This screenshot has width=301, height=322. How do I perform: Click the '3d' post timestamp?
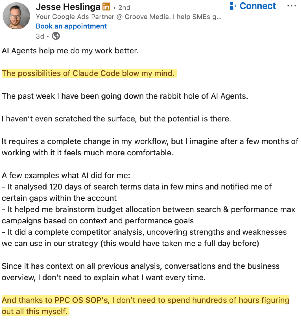pyautogui.click(x=40, y=36)
